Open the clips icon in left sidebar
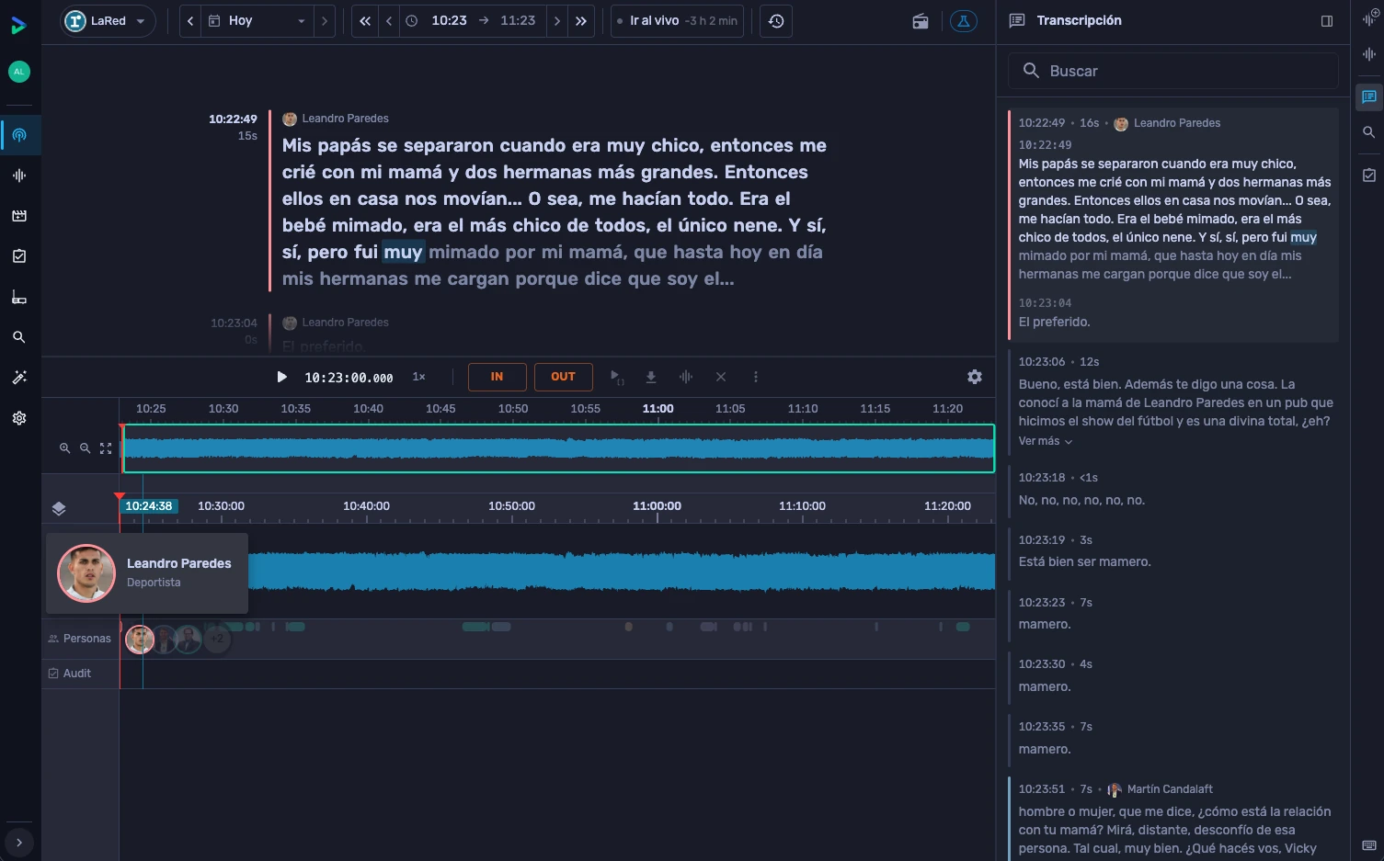Viewport: 1384px width, 861px height. coord(19,216)
